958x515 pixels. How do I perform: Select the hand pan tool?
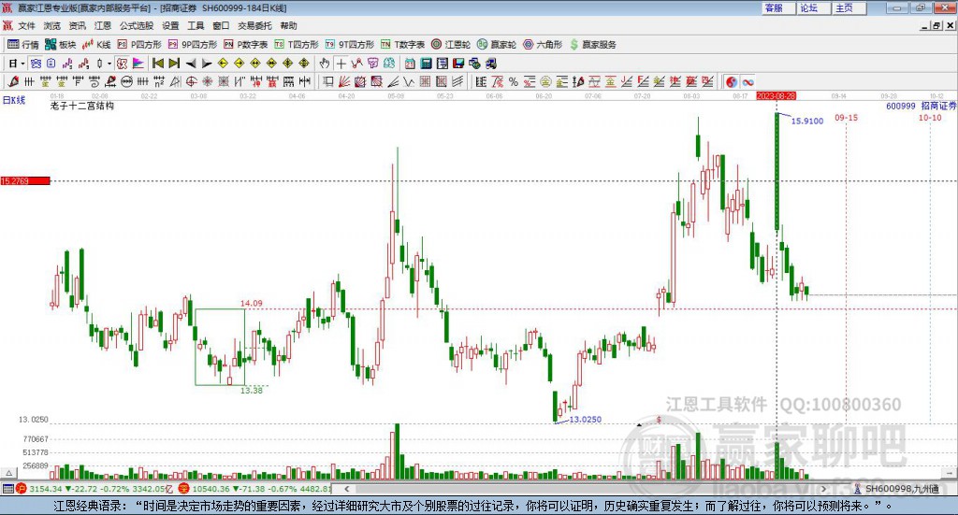324,64
